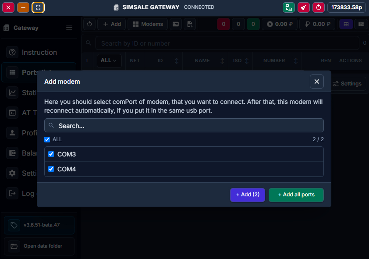Click the add document icon in toolbar
Viewport: 369px width, 259px height.
point(190,24)
